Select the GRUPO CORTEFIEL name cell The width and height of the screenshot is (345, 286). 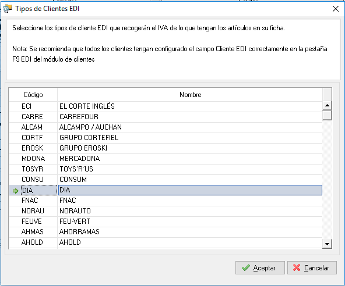(x=190, y=138)
